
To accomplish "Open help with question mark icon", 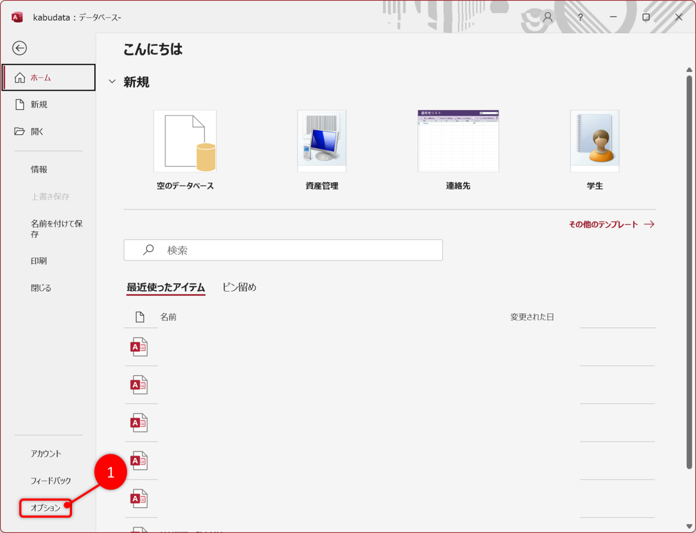I will [580, 17].
